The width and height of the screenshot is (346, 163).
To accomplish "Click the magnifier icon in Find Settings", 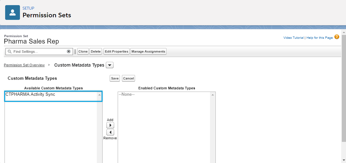I will 9,52.
